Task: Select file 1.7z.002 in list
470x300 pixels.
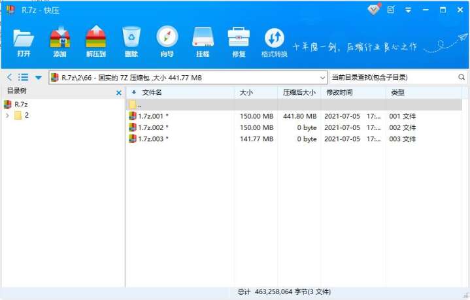Action: click(x=154, y=127)
